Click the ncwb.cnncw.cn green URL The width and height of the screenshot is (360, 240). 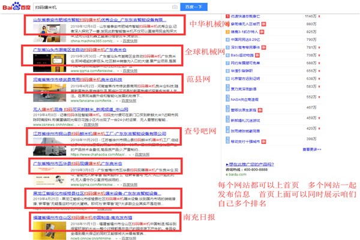92,238
